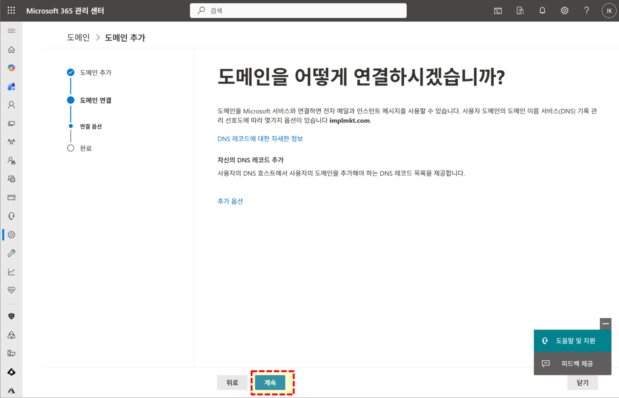Open DNS 레코드에 대한 자세한 정보 link
Screen dimensions: 619x398
[x=260, y=138]
